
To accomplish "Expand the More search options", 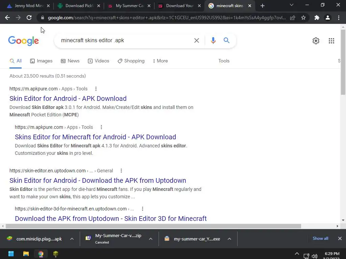I will click(x=160, y=61).
